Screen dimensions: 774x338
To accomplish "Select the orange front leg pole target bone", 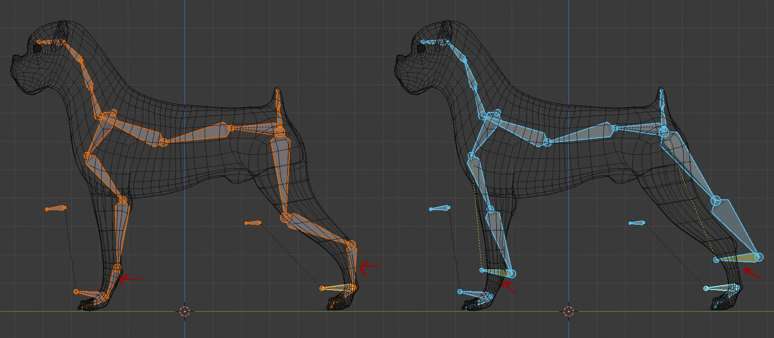I will pyautogui.click(x=56, y=208).
